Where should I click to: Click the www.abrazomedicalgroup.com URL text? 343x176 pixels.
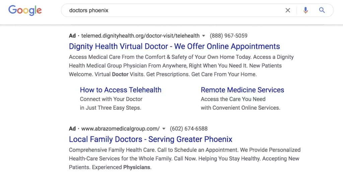121,129
